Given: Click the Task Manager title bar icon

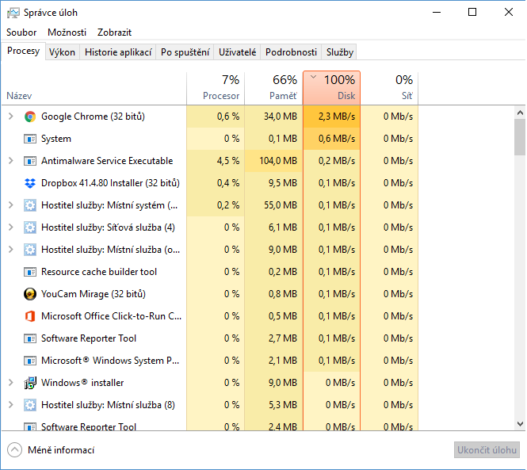Looking at the screenshot, I should (x=13, y=13).
